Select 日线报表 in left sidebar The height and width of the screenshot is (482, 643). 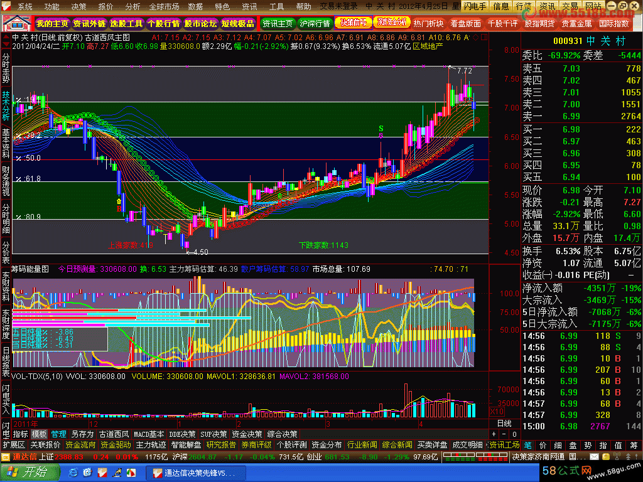(x=6, y=362)
